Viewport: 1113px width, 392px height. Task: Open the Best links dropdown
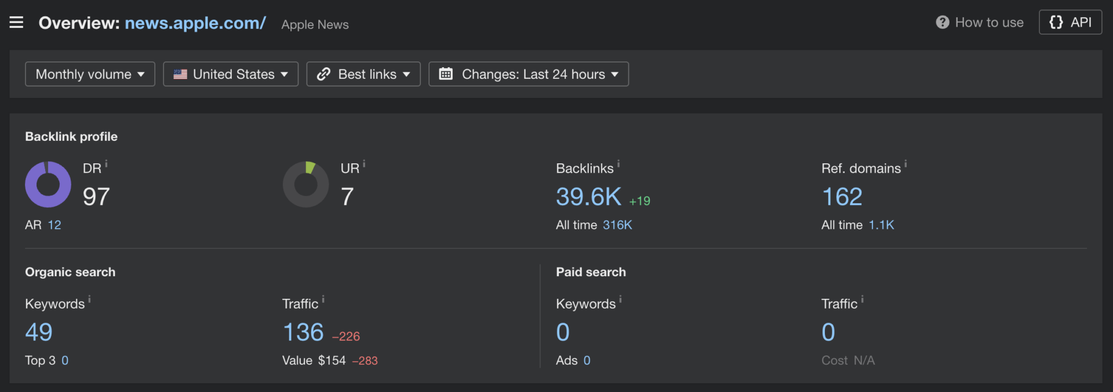pyautogui.click(x=363, y=74)
